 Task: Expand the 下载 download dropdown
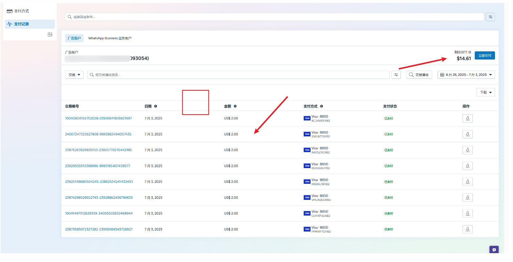click(485, 93)
